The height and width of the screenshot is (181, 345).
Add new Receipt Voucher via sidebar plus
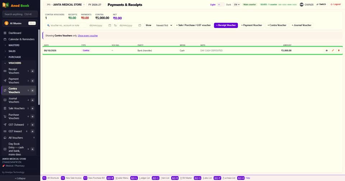(x=32, y=71)
